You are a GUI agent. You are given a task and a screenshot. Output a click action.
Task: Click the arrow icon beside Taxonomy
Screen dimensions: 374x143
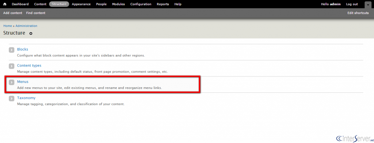pyautogui.click(x=12, y=98)
